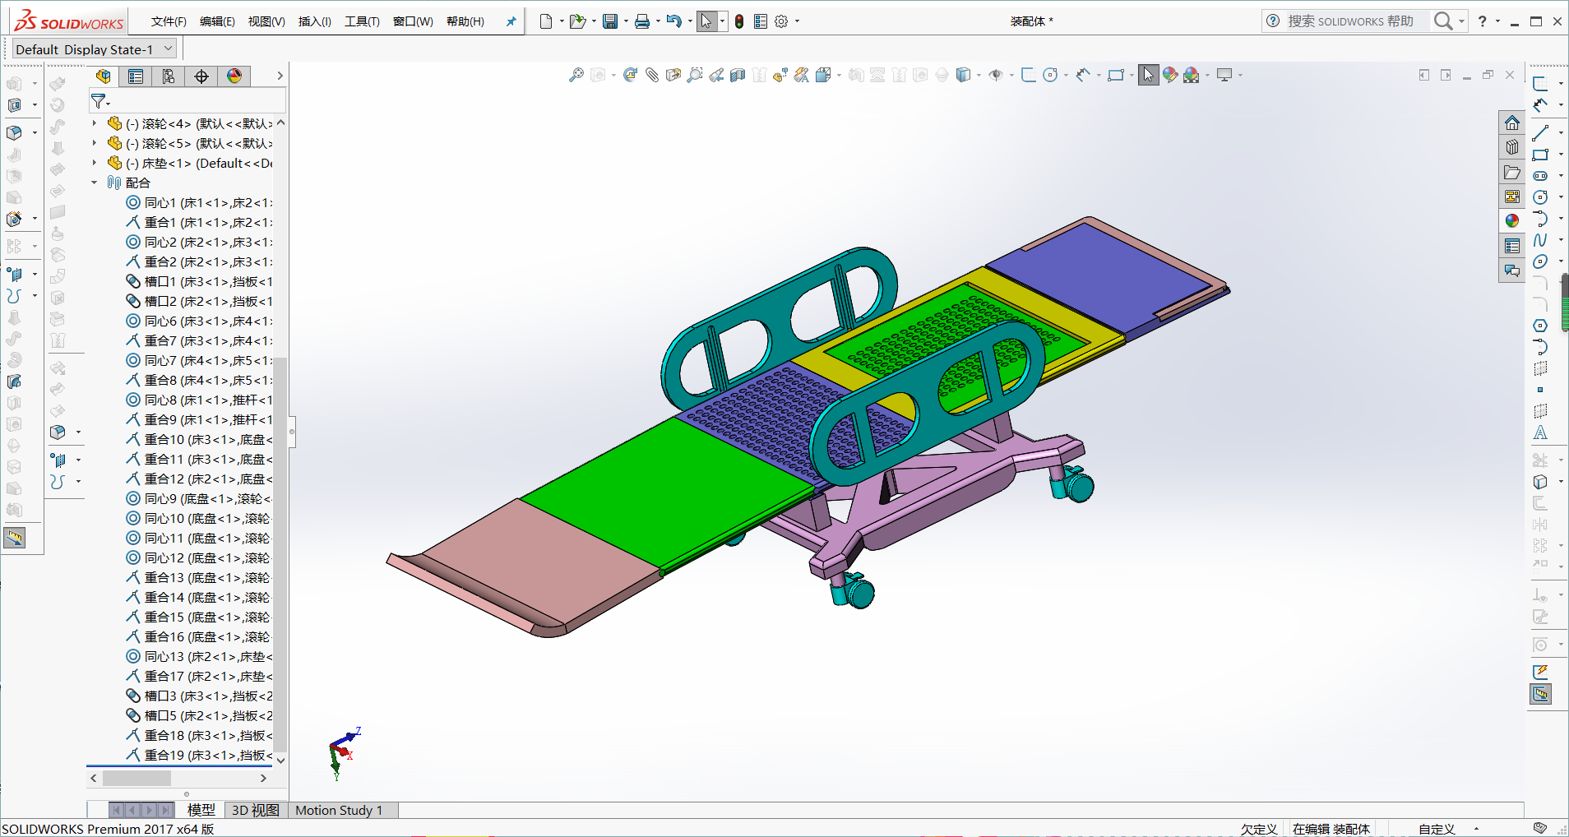The width and height of the screenshot is (1569, 837).
Task: Click the SOLIDWORKS Resources home icon
Action: (1511, 123)
